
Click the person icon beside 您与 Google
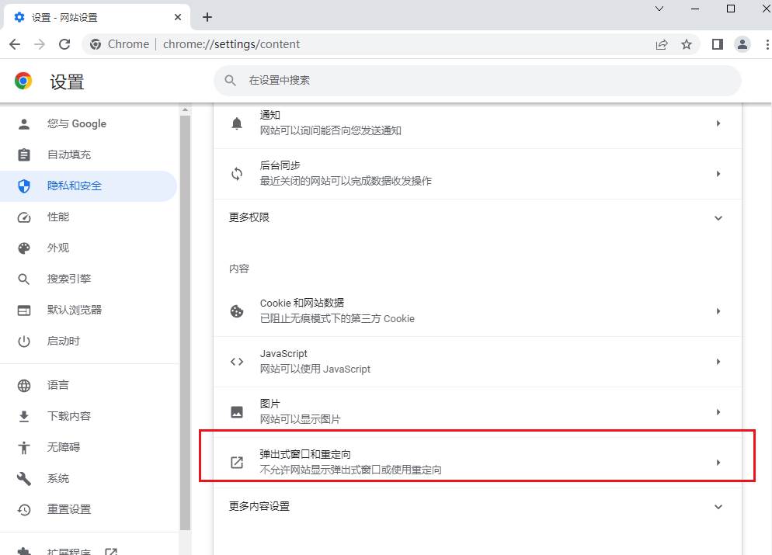point(23,124)
